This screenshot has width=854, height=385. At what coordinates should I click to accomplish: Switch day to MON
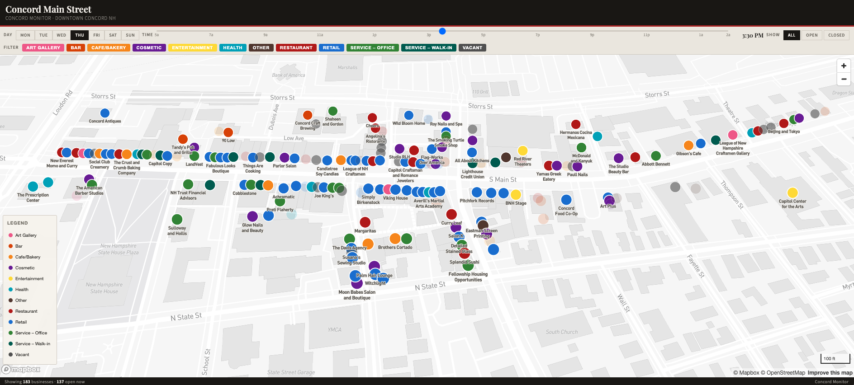(25, 35)
